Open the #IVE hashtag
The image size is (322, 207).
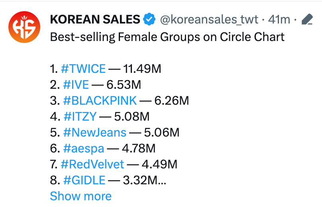click(x=76, y=85)
